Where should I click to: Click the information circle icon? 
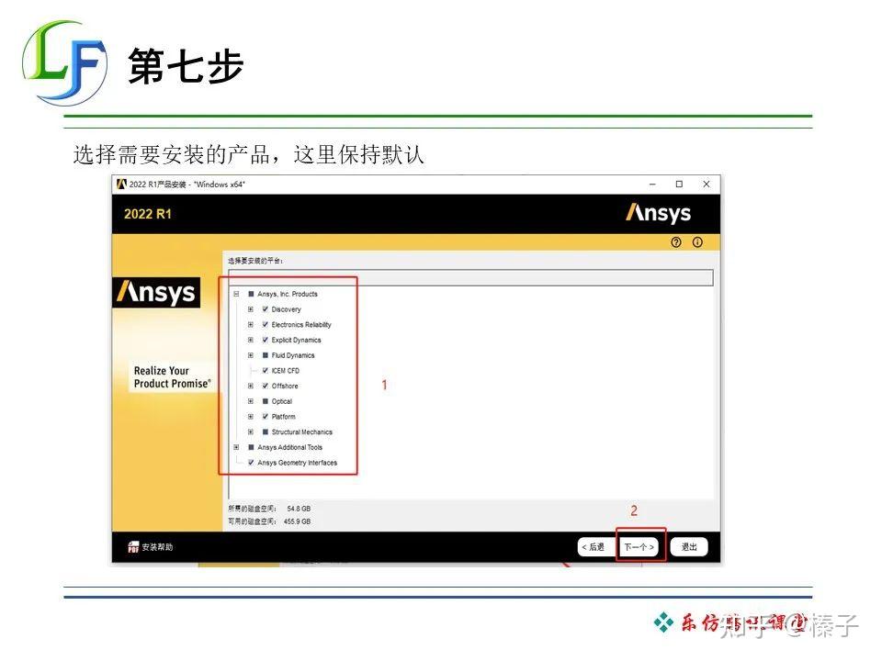pyautogui.click(x=697, y=241)
